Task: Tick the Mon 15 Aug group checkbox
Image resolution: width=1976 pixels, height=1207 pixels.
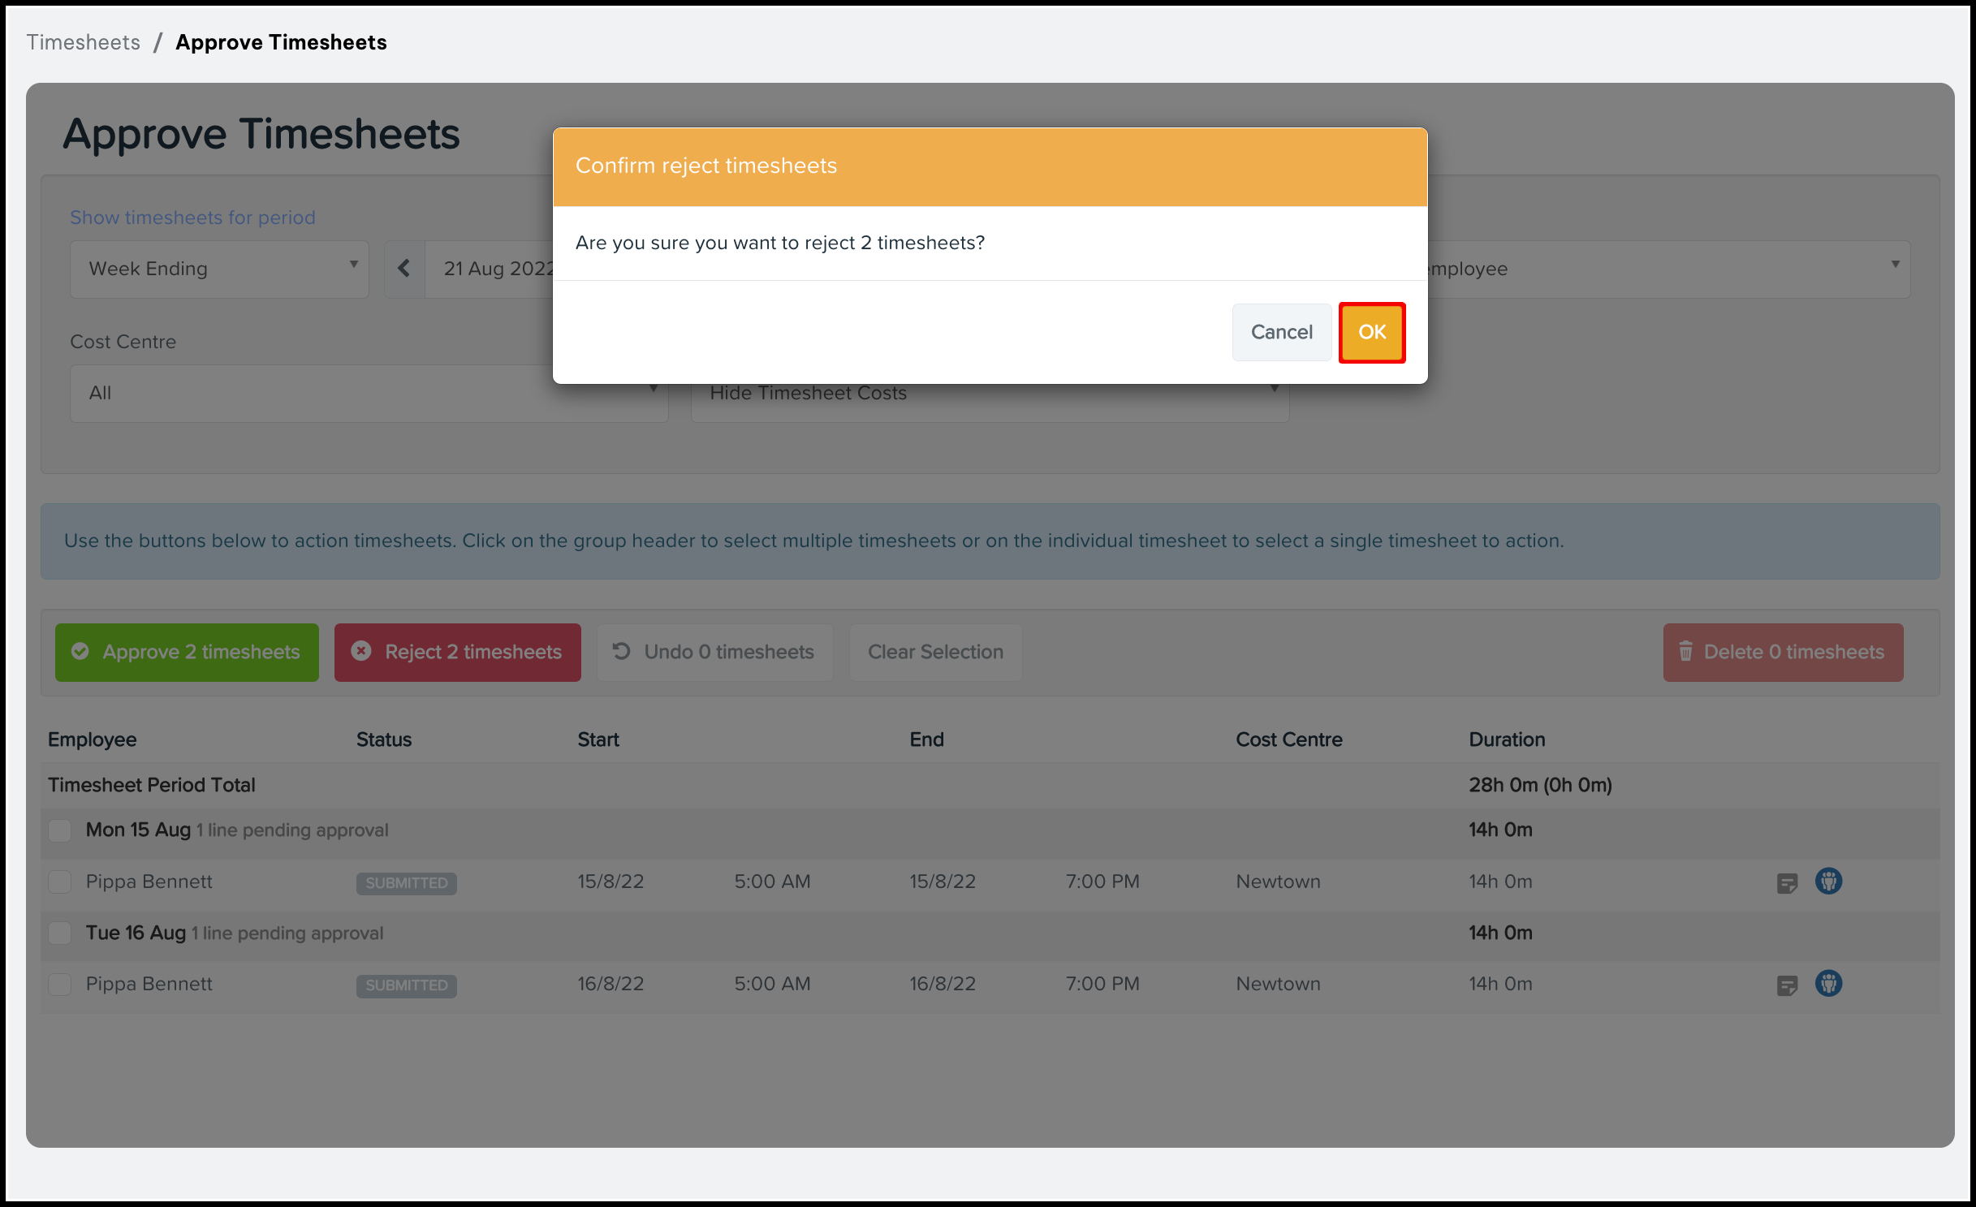Action: [60, 830]
